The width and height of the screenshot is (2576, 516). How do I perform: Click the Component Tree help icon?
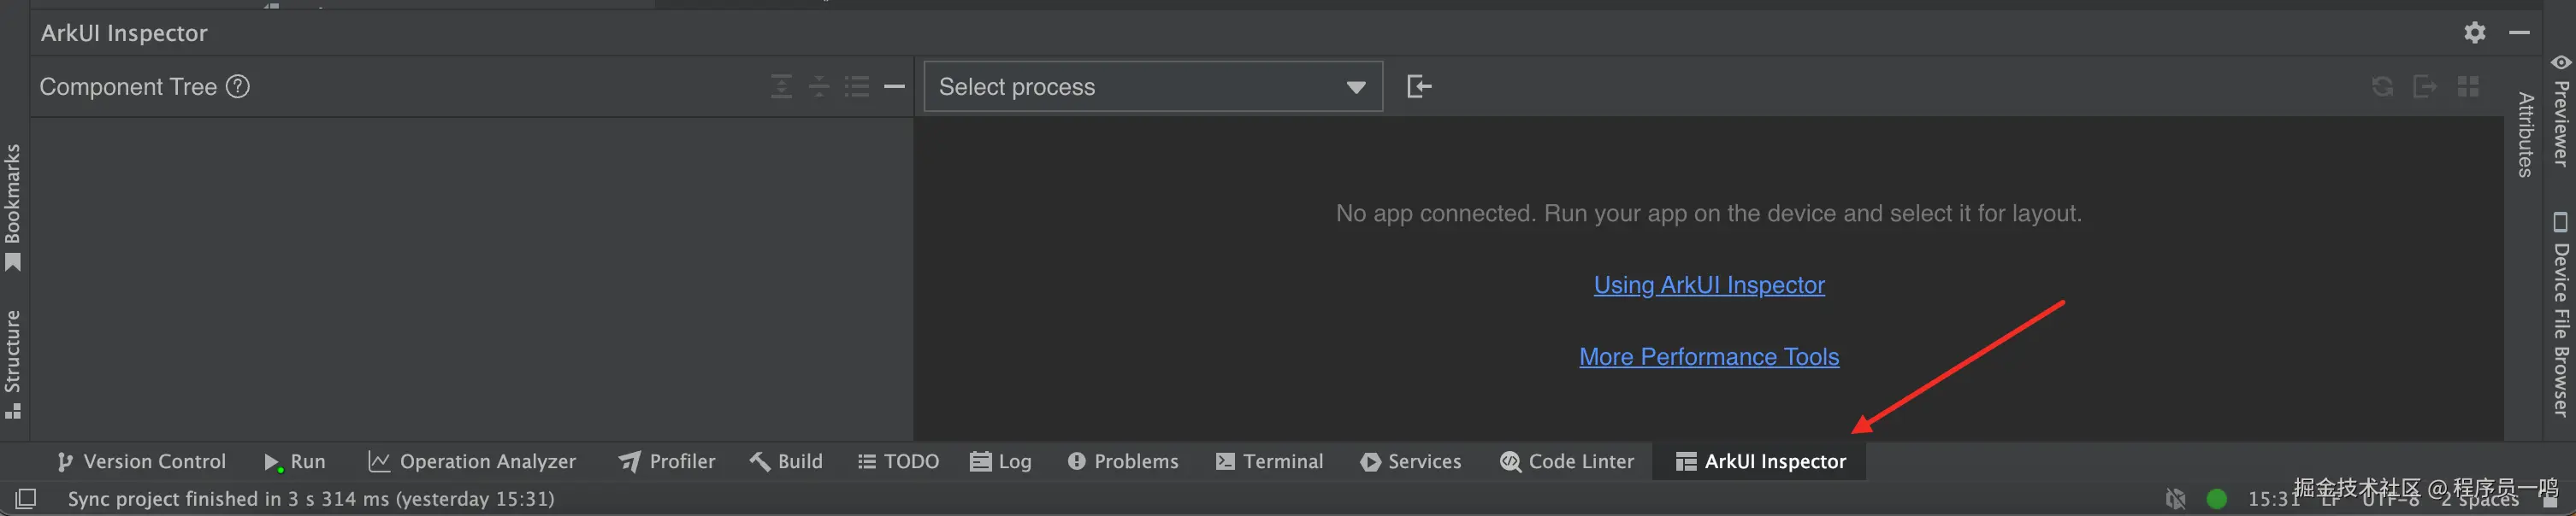coord(238,87)
